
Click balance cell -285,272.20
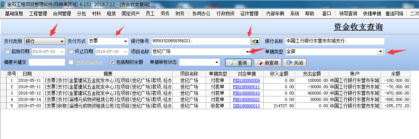click(x=396, y=106)
